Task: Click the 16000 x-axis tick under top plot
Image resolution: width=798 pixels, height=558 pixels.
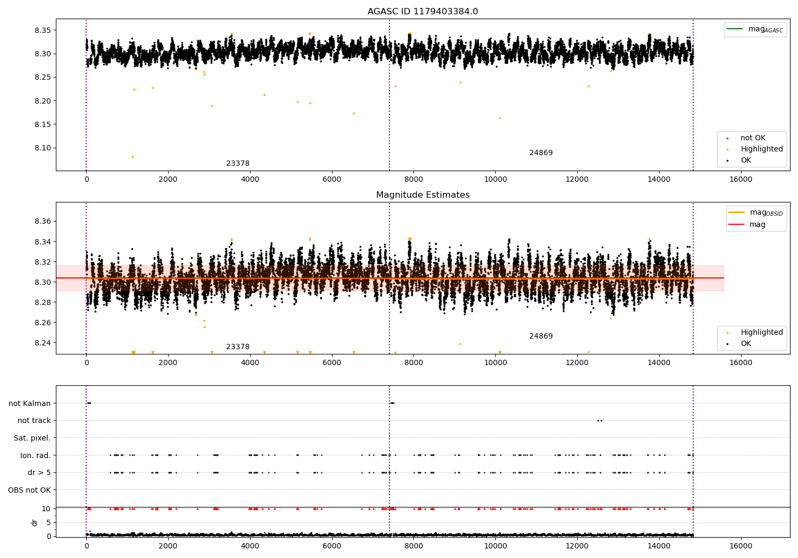Action: coord(741,180)
